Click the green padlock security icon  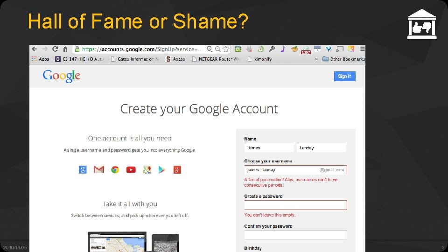coord(77,49)
